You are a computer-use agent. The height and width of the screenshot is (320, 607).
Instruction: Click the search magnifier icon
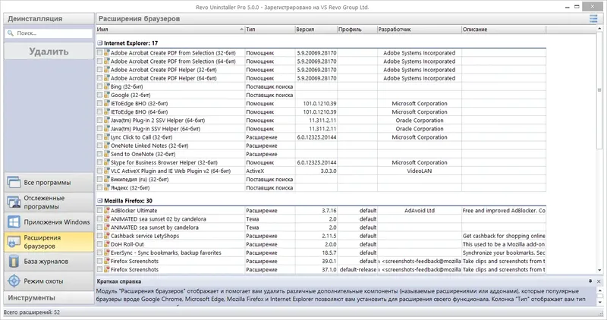11,33
